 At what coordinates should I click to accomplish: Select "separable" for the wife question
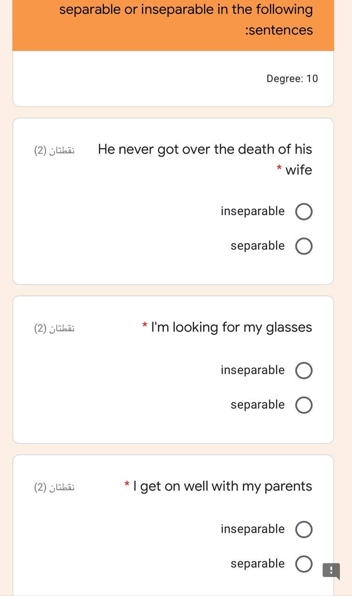(304, 246)
